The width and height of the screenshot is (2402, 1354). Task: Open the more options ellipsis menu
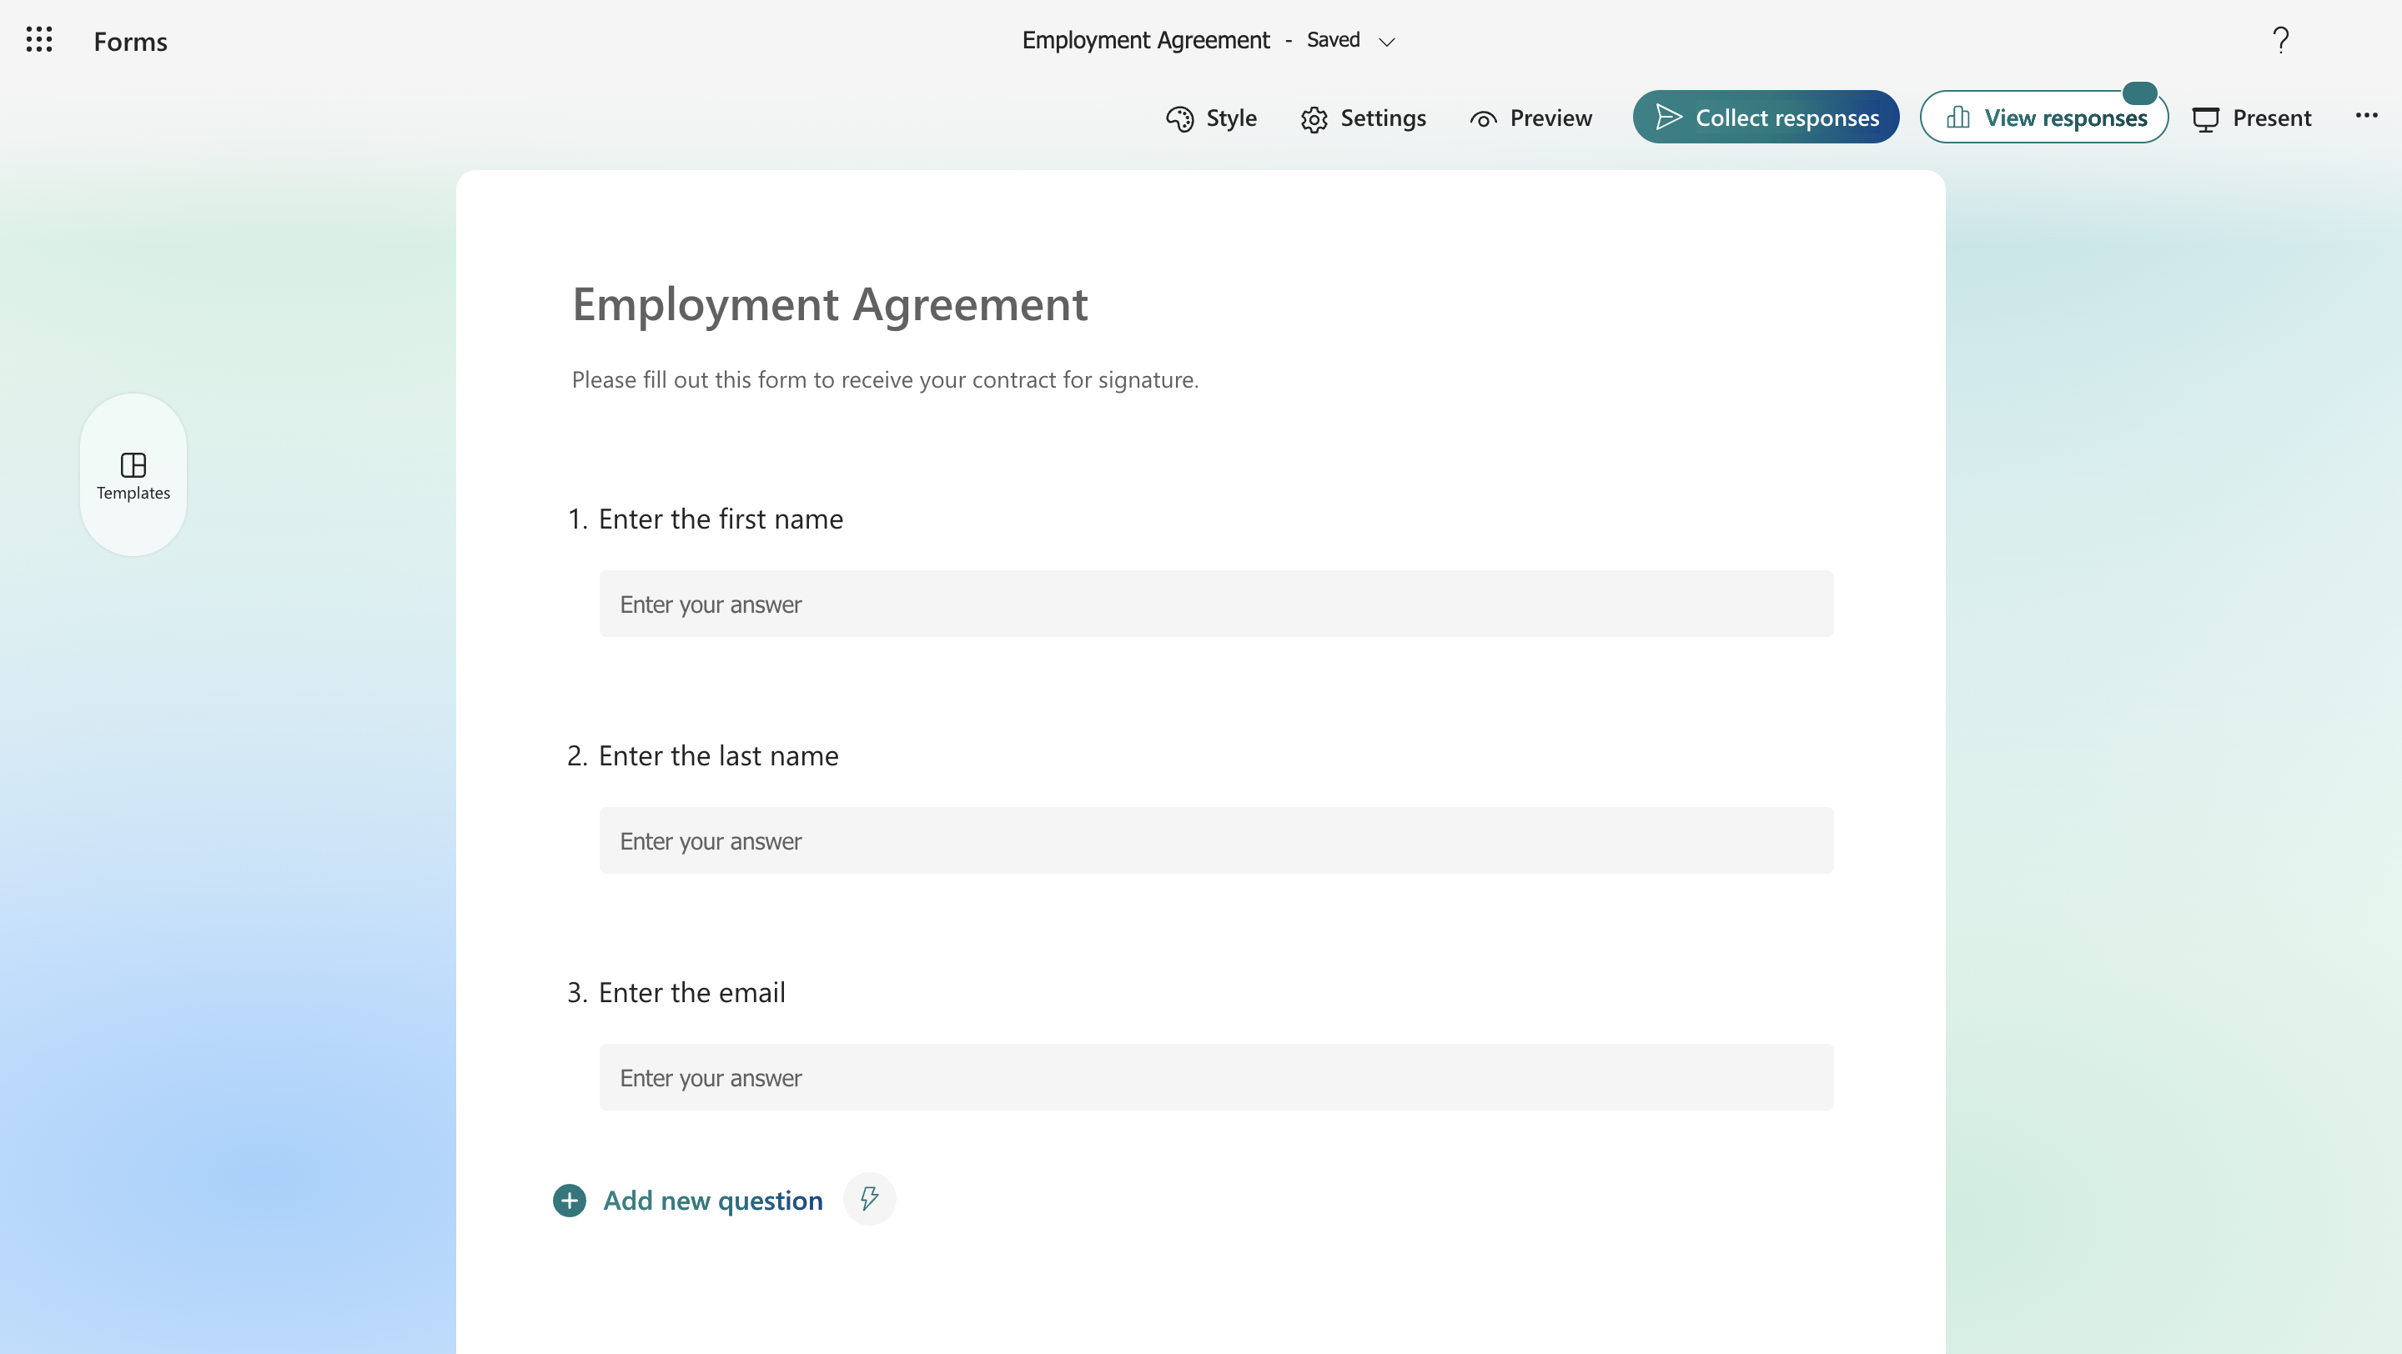tap(2367, 117)
